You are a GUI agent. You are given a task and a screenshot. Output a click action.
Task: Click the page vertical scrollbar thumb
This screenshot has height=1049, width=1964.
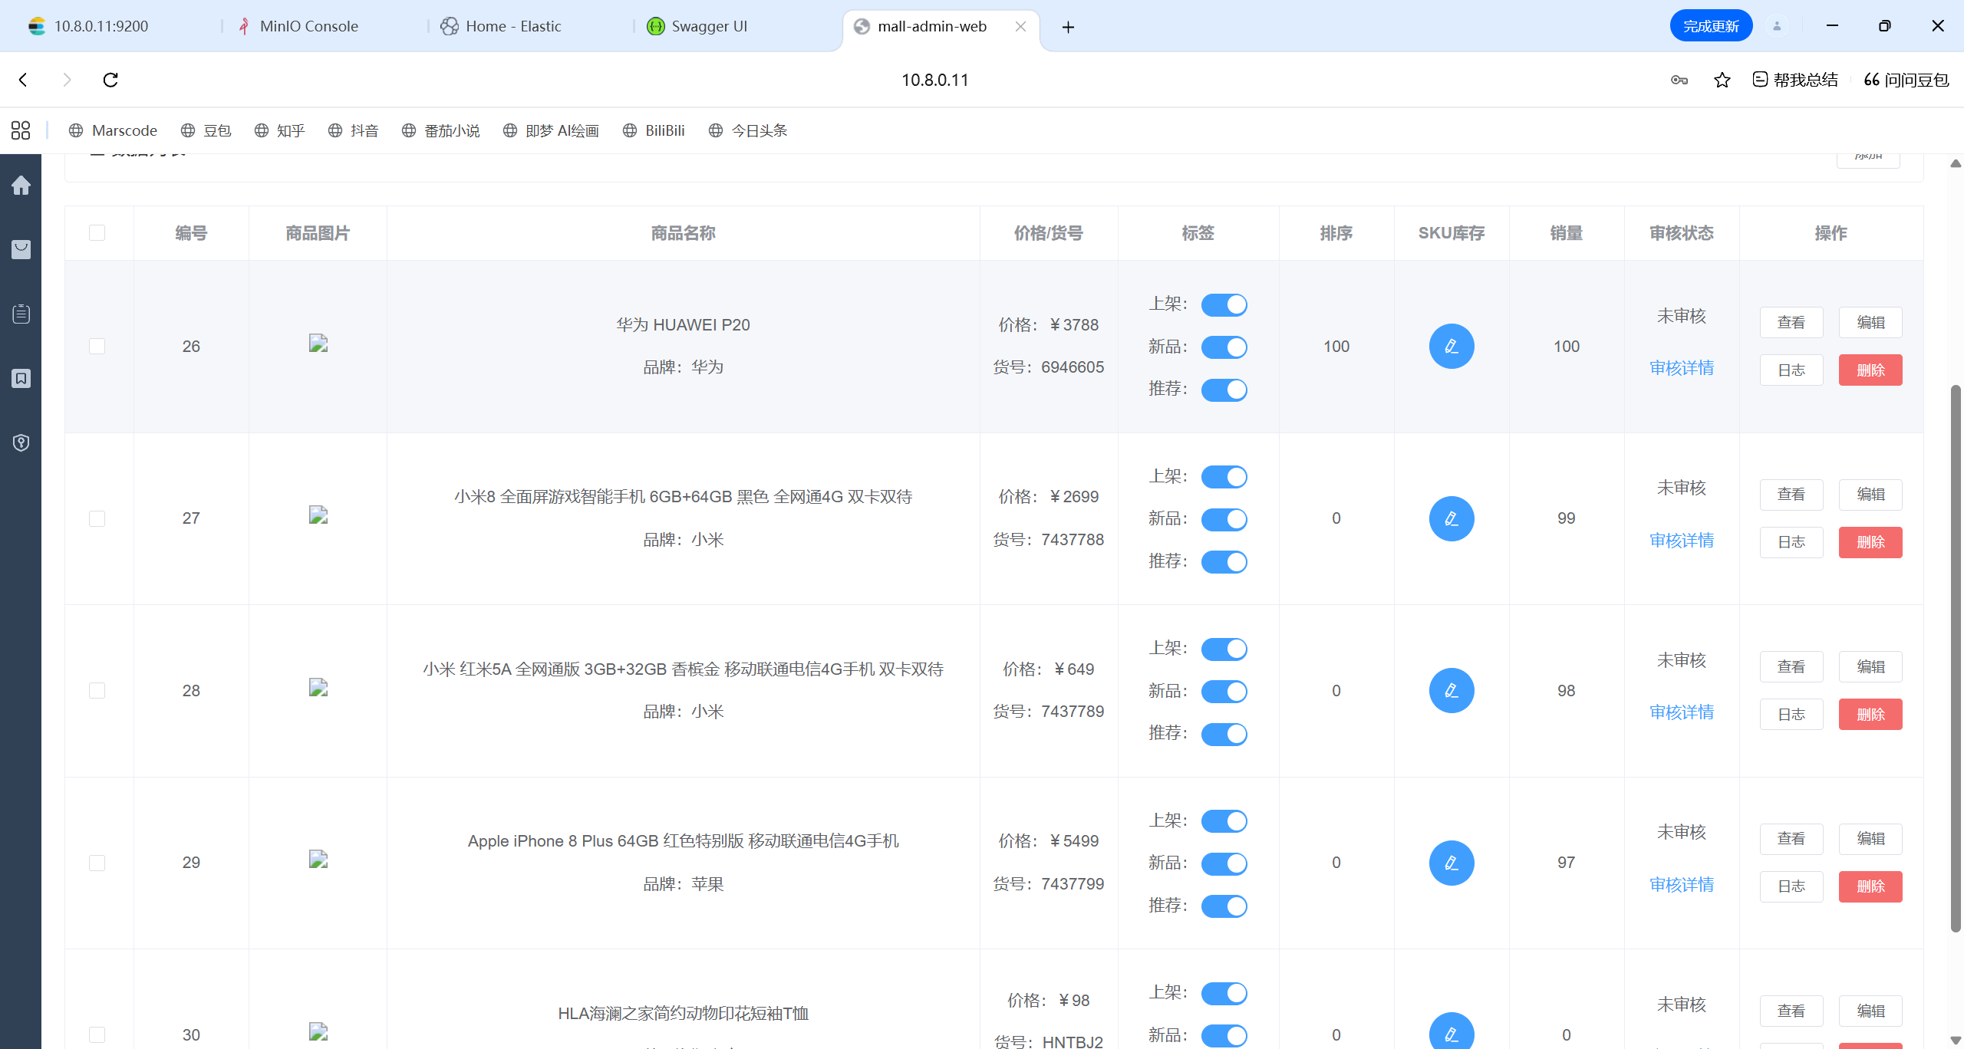tap(1956, 659)
